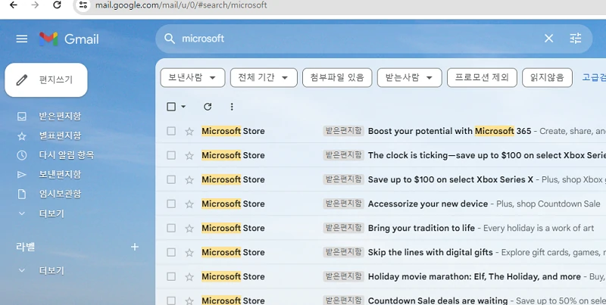Toggle 프로모션 제외 filter chip

point(482,78)
